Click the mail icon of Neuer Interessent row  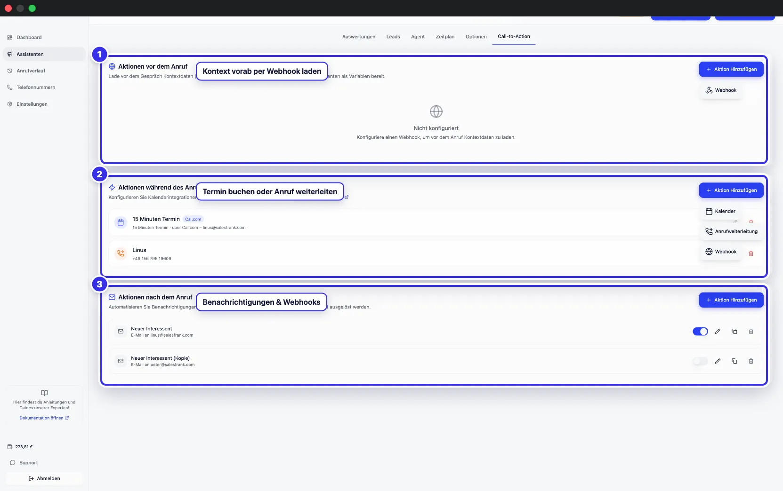[121, 332]
